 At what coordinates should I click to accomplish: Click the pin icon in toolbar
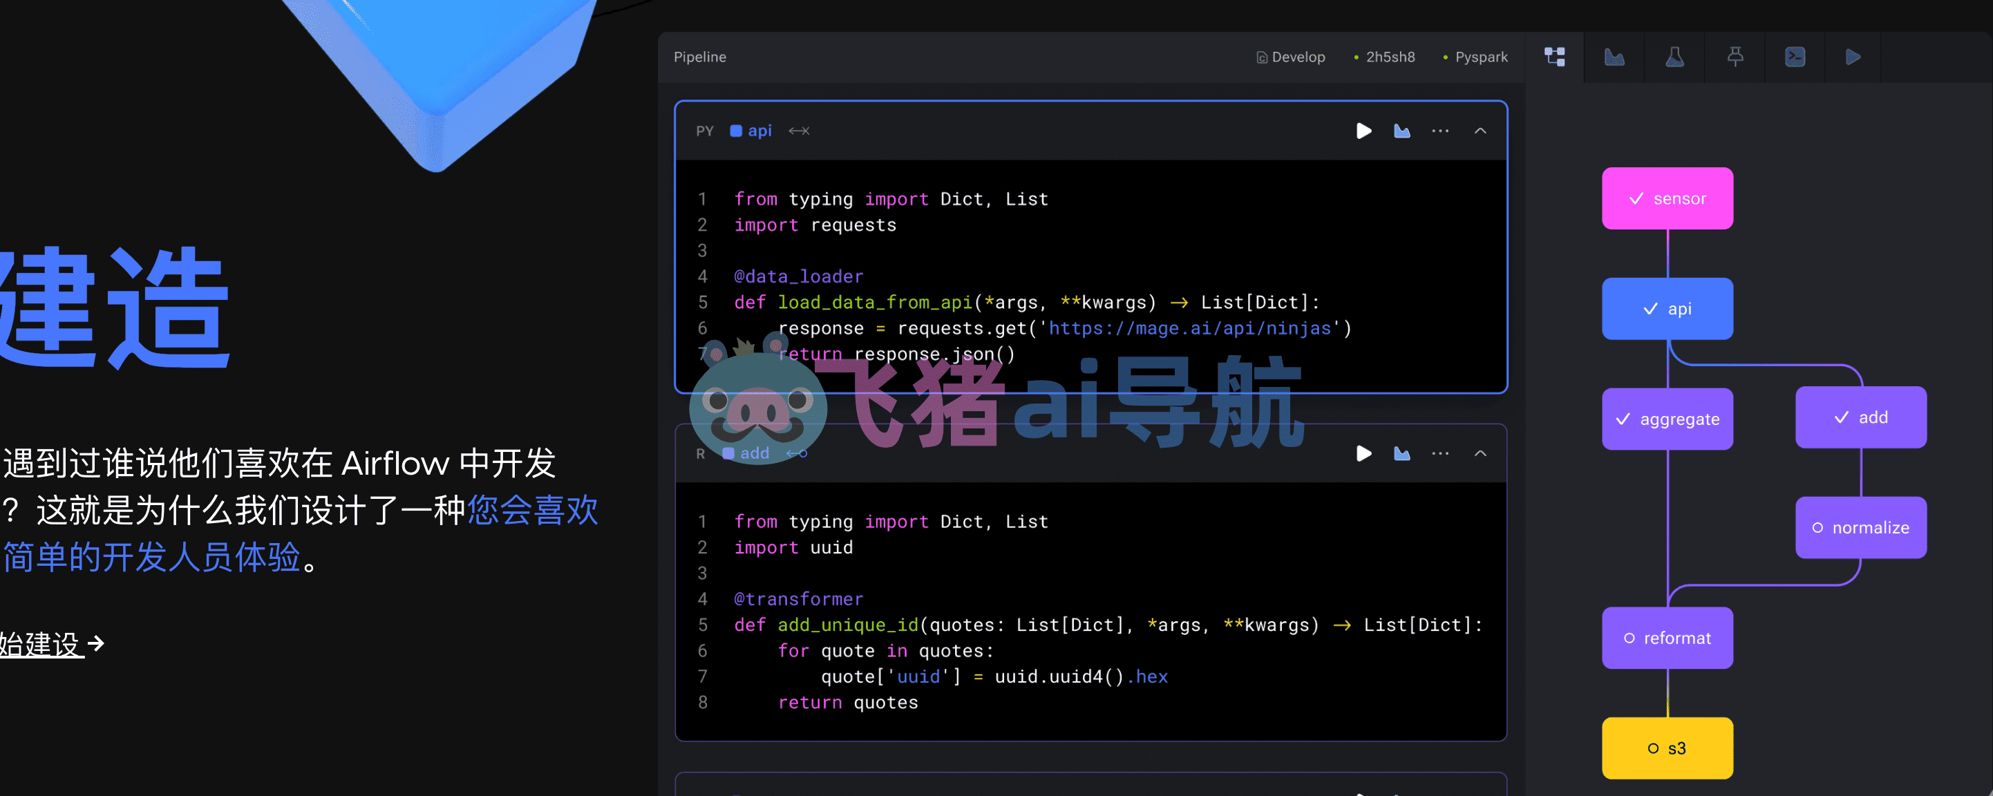point(1735,57)
